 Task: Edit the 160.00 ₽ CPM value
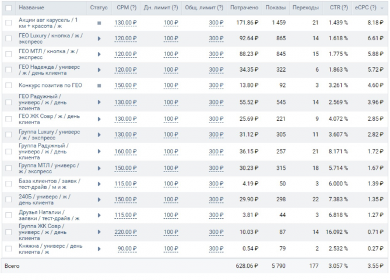[x=125, y=151]
